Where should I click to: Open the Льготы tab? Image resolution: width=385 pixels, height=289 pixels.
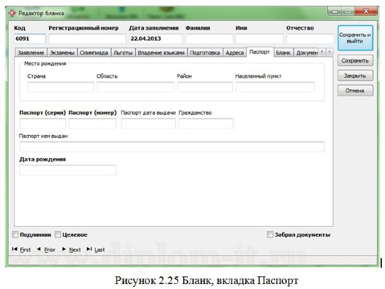123,53
